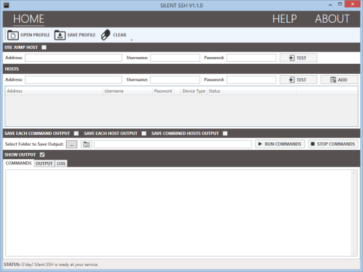Click the output folder path field

[173, 144]
